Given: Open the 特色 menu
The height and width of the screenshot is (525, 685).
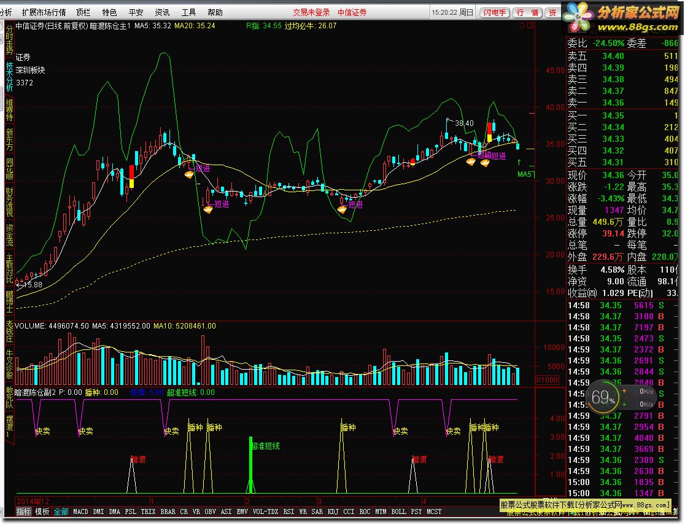Looking at the screenshot, I should pos(109,12).
